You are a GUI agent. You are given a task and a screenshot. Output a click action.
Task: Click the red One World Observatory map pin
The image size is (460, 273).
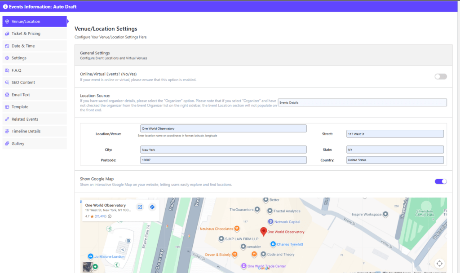click(x=263, y=232)
